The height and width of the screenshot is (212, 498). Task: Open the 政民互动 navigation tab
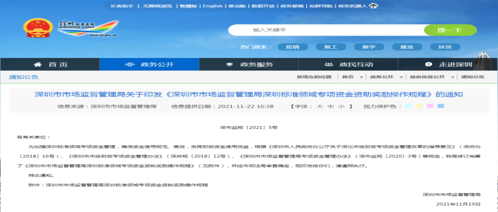click(356, 64)
